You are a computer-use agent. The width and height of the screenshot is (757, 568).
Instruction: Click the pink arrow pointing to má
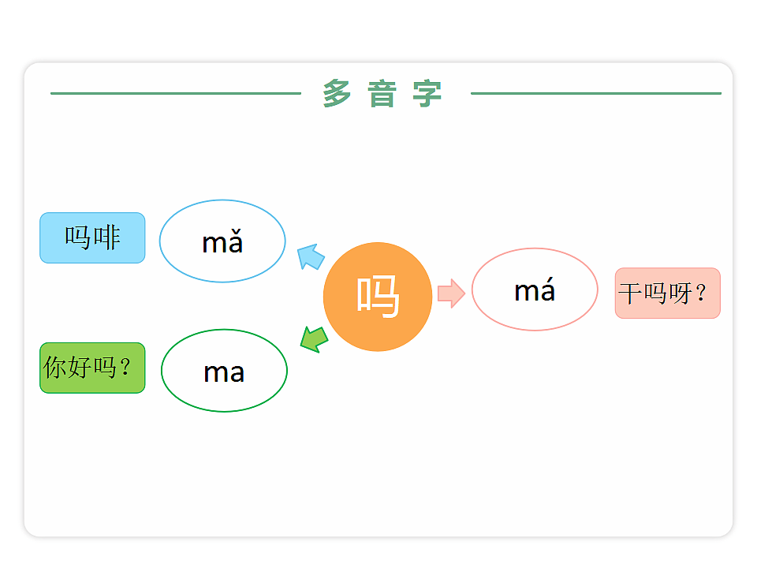(451, 292)
